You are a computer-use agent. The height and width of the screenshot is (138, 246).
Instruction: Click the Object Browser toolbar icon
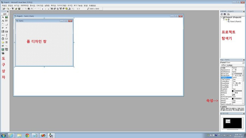point(61,9)
